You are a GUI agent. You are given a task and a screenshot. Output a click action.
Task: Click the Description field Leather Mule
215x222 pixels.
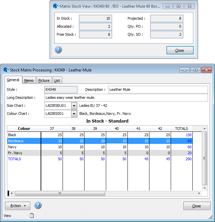point(158,89)
